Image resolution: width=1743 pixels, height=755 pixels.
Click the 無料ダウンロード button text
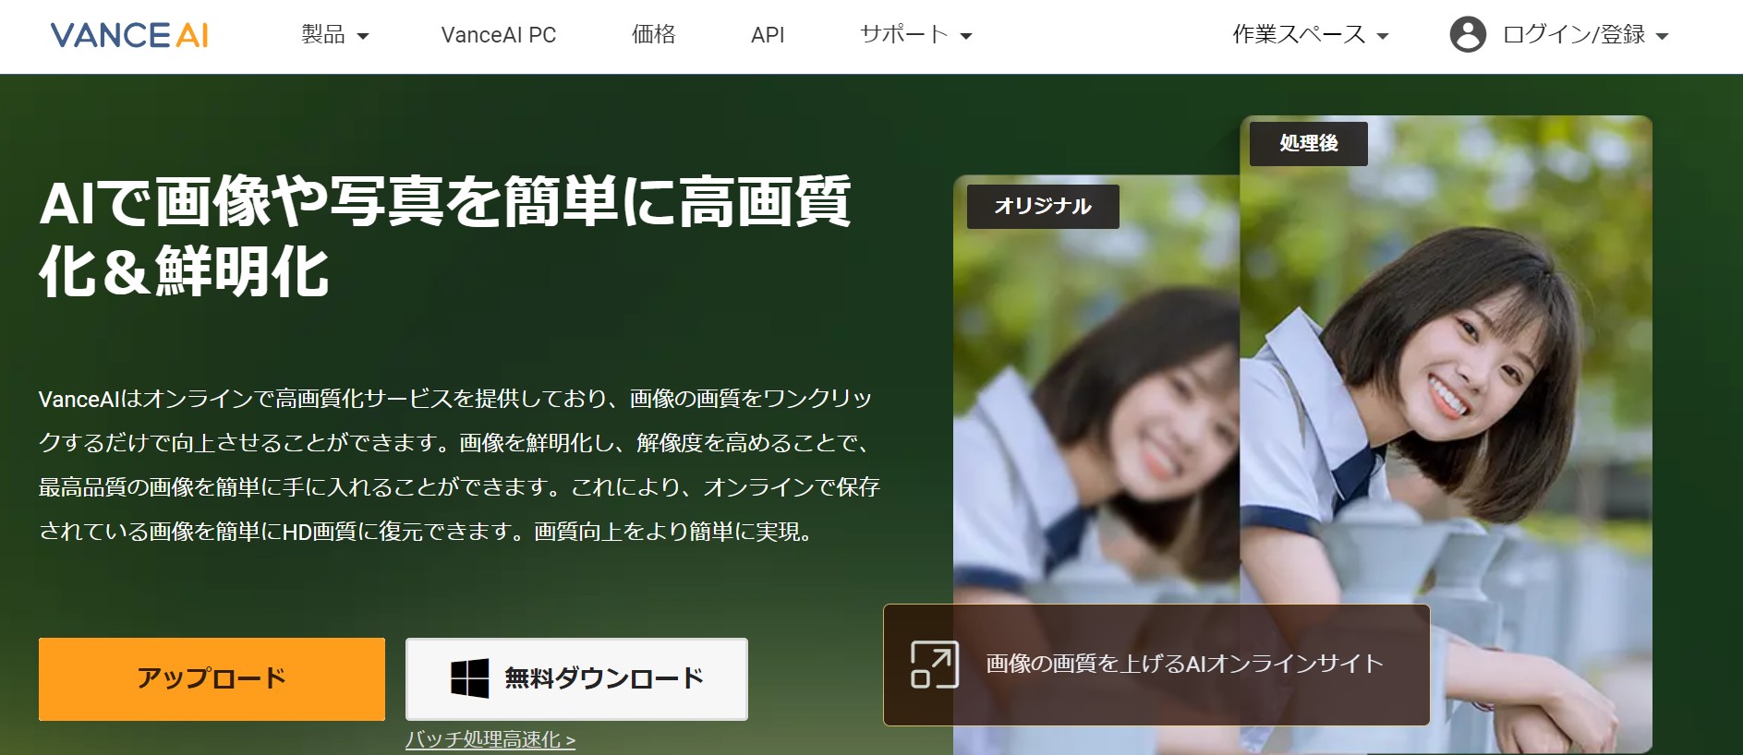[604, 678]
